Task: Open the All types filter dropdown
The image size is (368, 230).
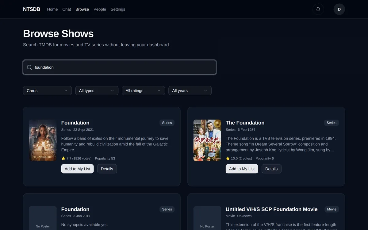Action: pos(97,90)
